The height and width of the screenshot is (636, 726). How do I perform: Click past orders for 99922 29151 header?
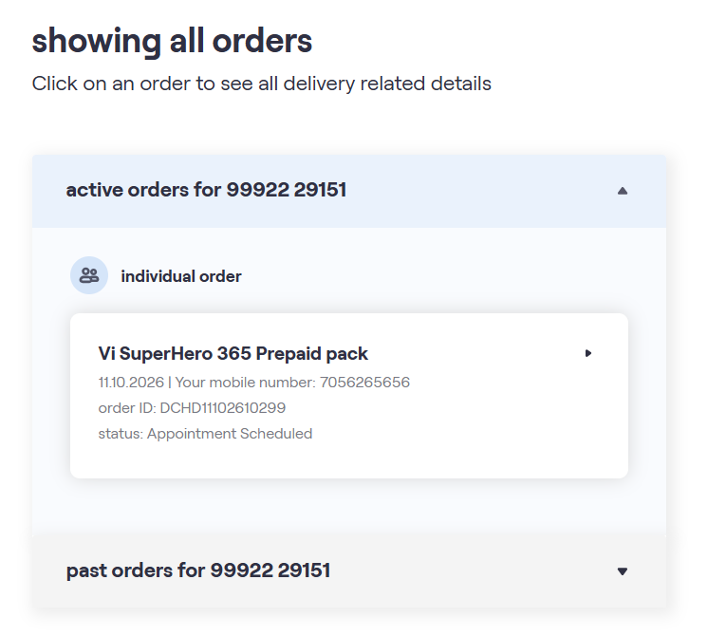(x=349, y=571)
